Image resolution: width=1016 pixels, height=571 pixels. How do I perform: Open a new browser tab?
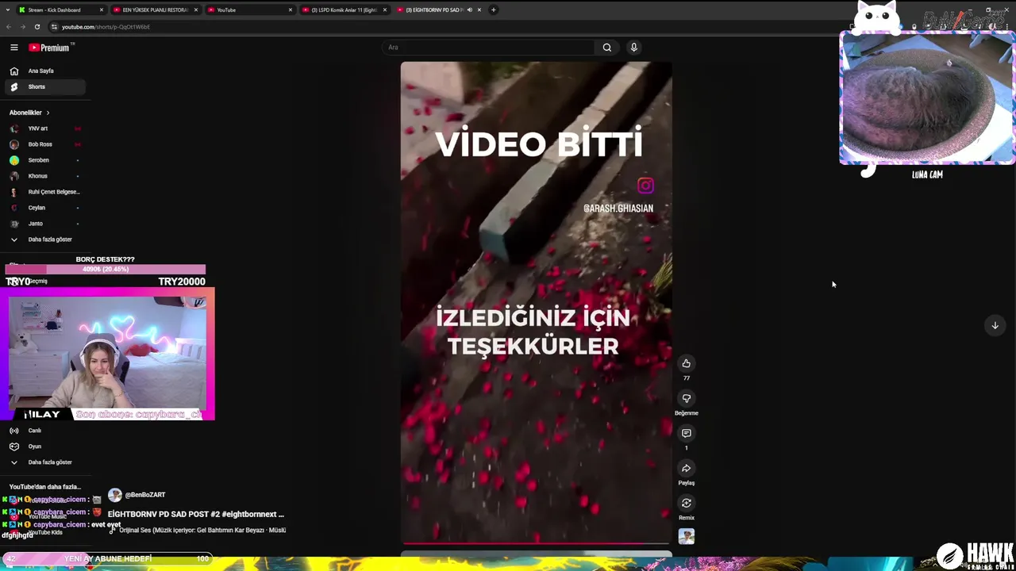click(x=493, y=10)
